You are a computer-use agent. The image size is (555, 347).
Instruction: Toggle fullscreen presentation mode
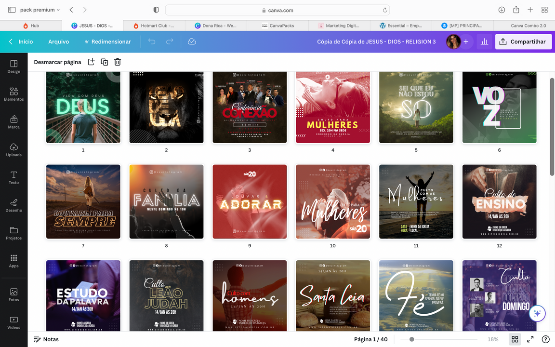(530, 339)
